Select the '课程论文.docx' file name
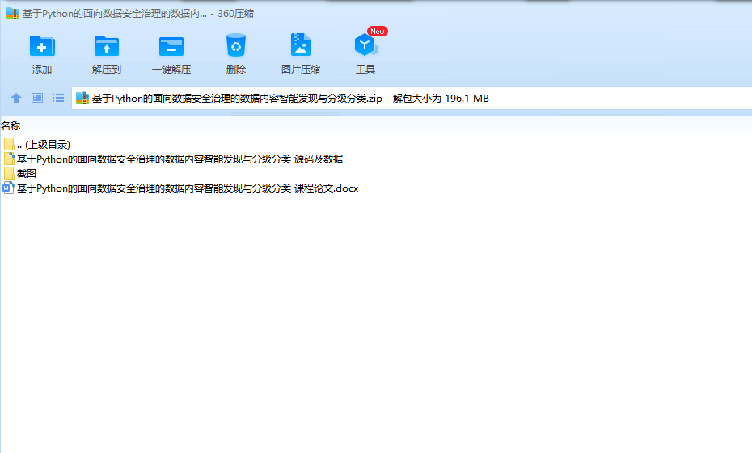752x453 pixels. point(188,188)
